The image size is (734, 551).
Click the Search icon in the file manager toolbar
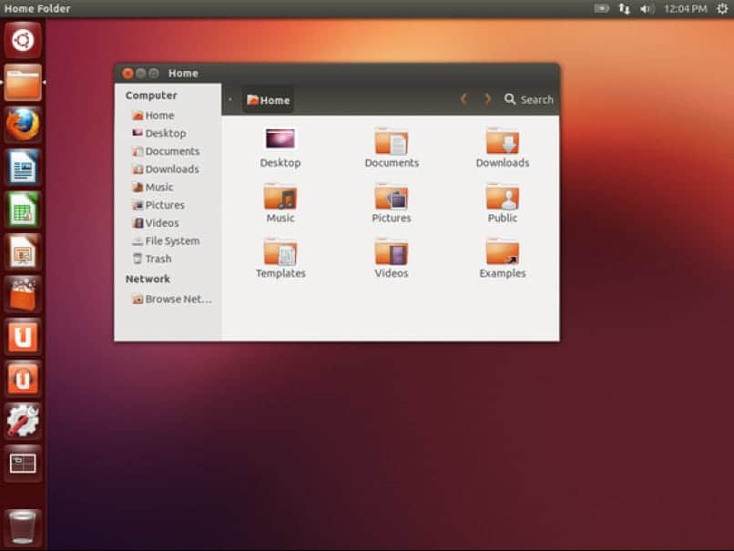point(509,99)
